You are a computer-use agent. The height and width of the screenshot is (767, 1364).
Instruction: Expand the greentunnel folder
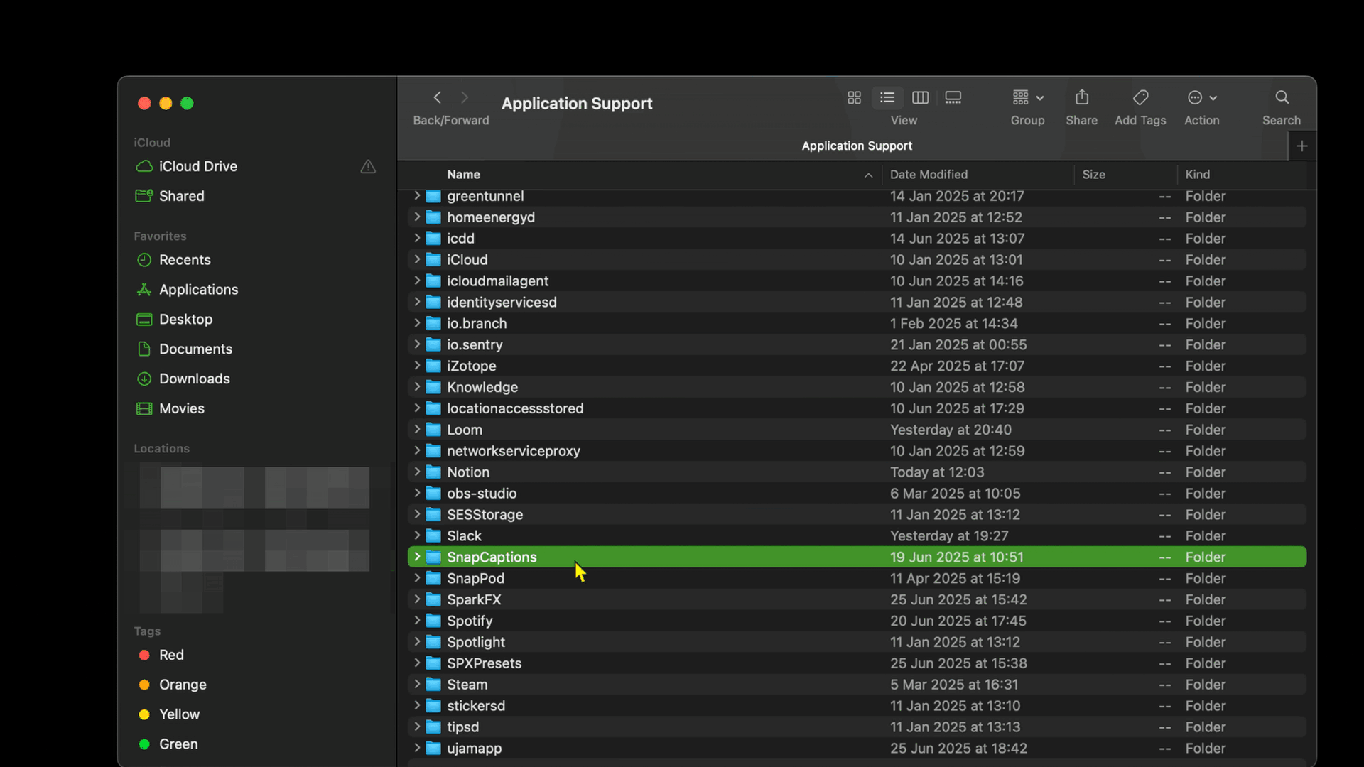coord(417,195)
